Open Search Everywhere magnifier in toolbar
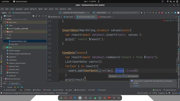 pos(172,13)
